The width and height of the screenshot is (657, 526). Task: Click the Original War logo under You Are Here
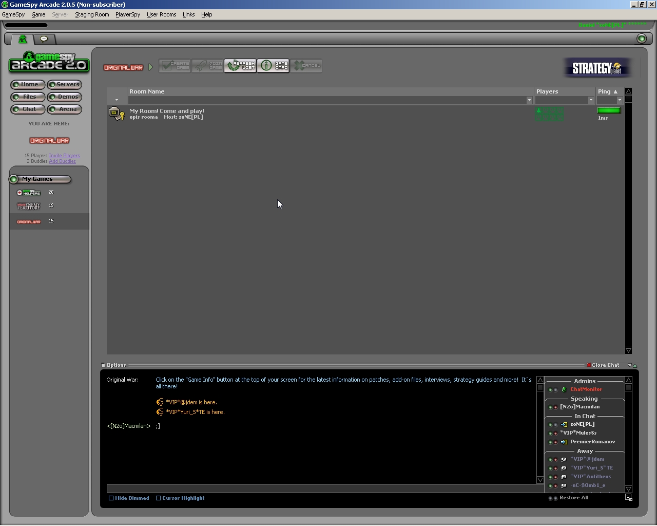[x=49, y=140]
